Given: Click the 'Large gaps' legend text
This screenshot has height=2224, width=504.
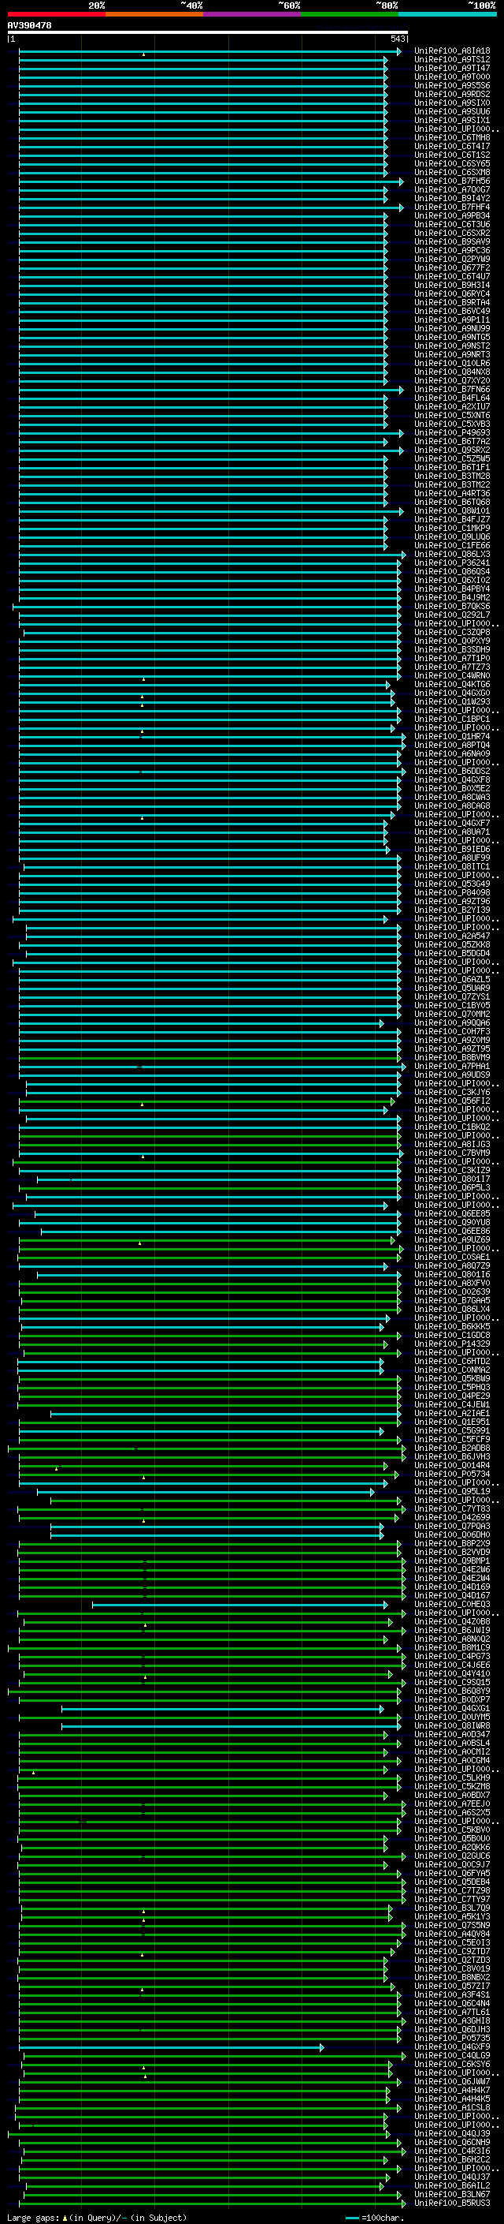Looking at the screenshot, I should click(x=33, y=2217).
